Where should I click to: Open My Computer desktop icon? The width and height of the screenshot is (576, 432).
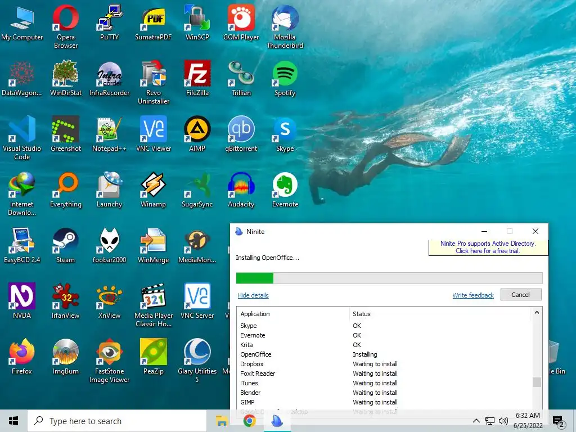[22, 22]
